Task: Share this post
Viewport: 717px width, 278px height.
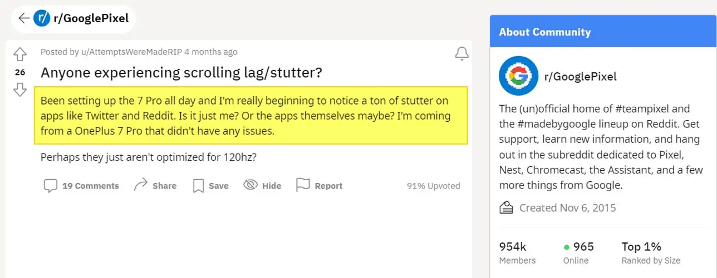Action: pos(164,186)
